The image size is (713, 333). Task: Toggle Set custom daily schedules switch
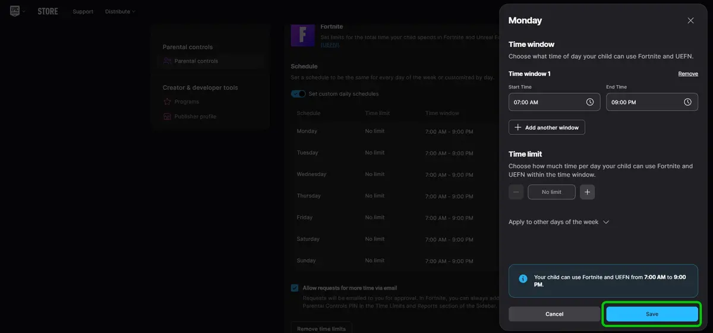(298, 94)
